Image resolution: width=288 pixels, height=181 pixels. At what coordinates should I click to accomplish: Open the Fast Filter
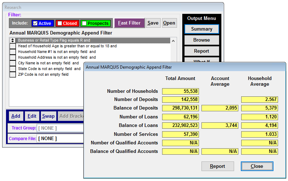click(129, 23)
